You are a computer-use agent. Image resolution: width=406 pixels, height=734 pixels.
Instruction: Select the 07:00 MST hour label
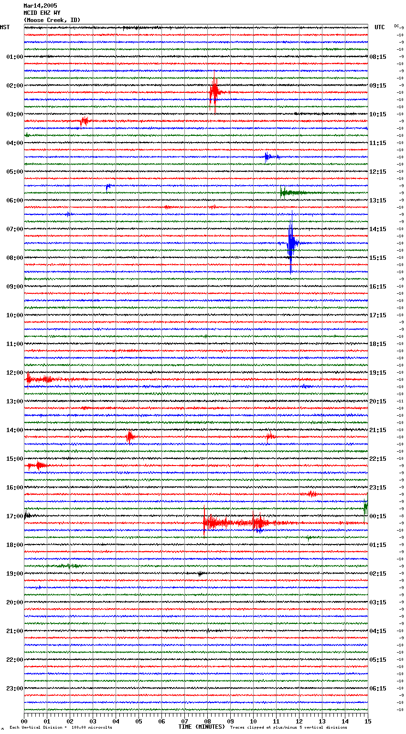click(x=15, y=229)
